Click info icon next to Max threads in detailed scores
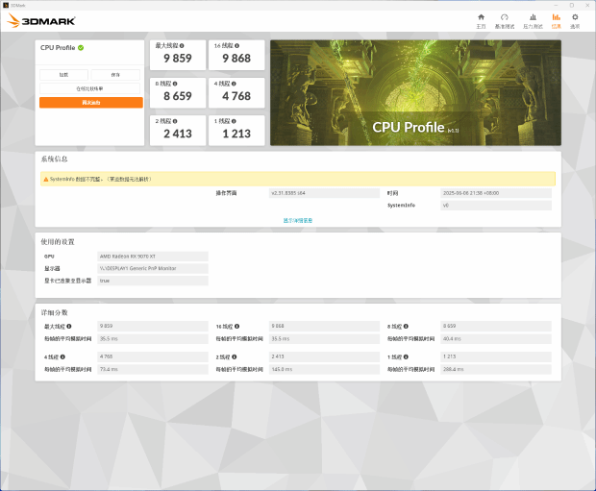The height and width of the screenshot is (491, 596). (69, 326)
